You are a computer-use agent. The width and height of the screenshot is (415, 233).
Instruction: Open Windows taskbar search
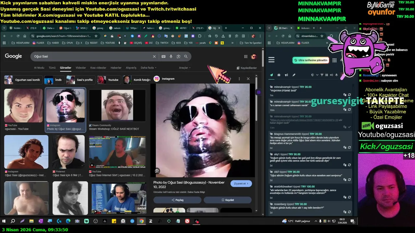(13, 221)
